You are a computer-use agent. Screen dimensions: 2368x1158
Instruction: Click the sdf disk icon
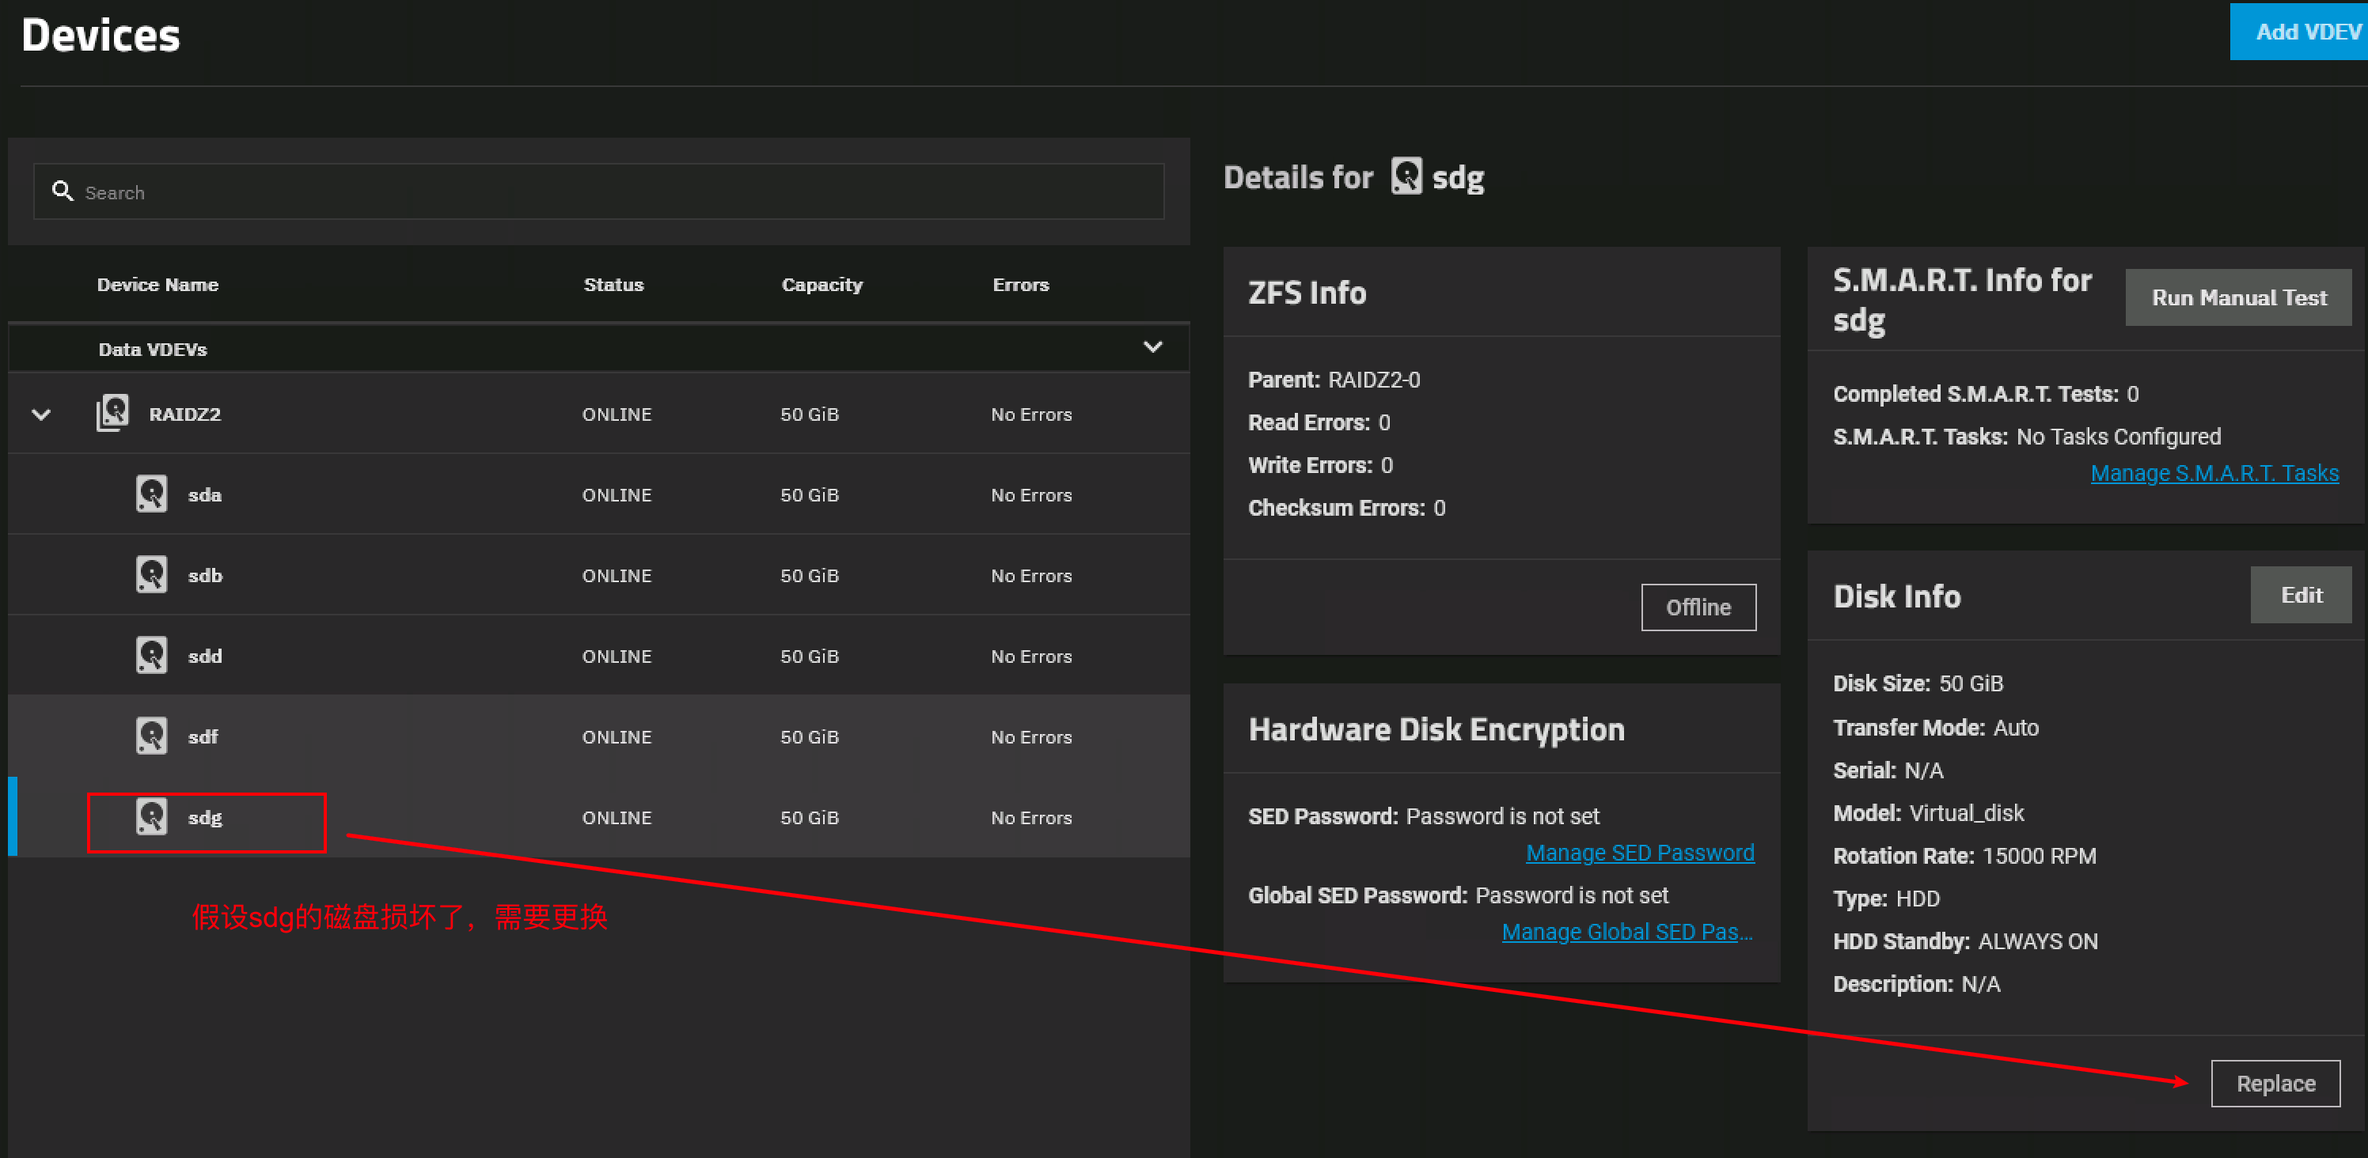click(152, 736)
